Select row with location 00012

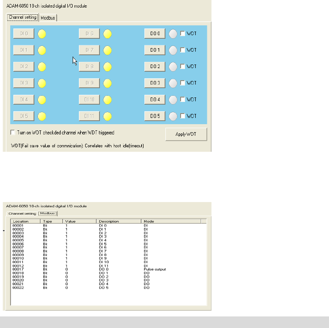pyautogui.click(x=109, y=266)
